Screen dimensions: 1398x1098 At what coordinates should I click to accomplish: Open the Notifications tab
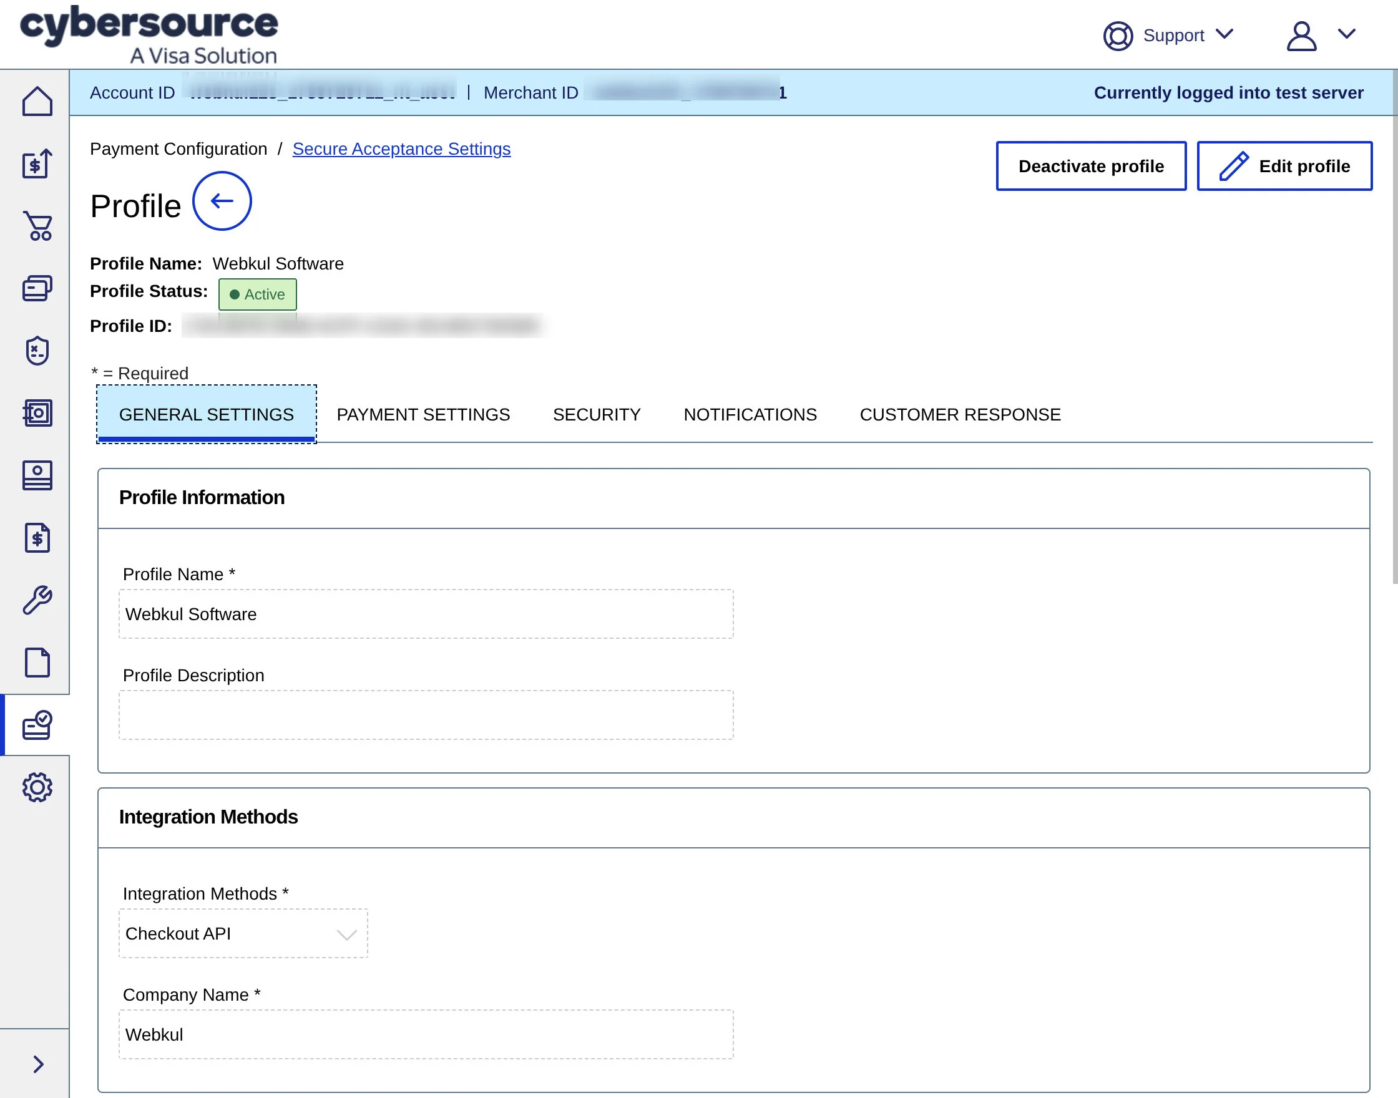click(750, 415)
